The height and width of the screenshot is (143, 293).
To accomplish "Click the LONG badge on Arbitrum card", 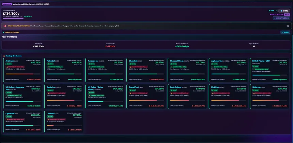I will tap(9, 64).
